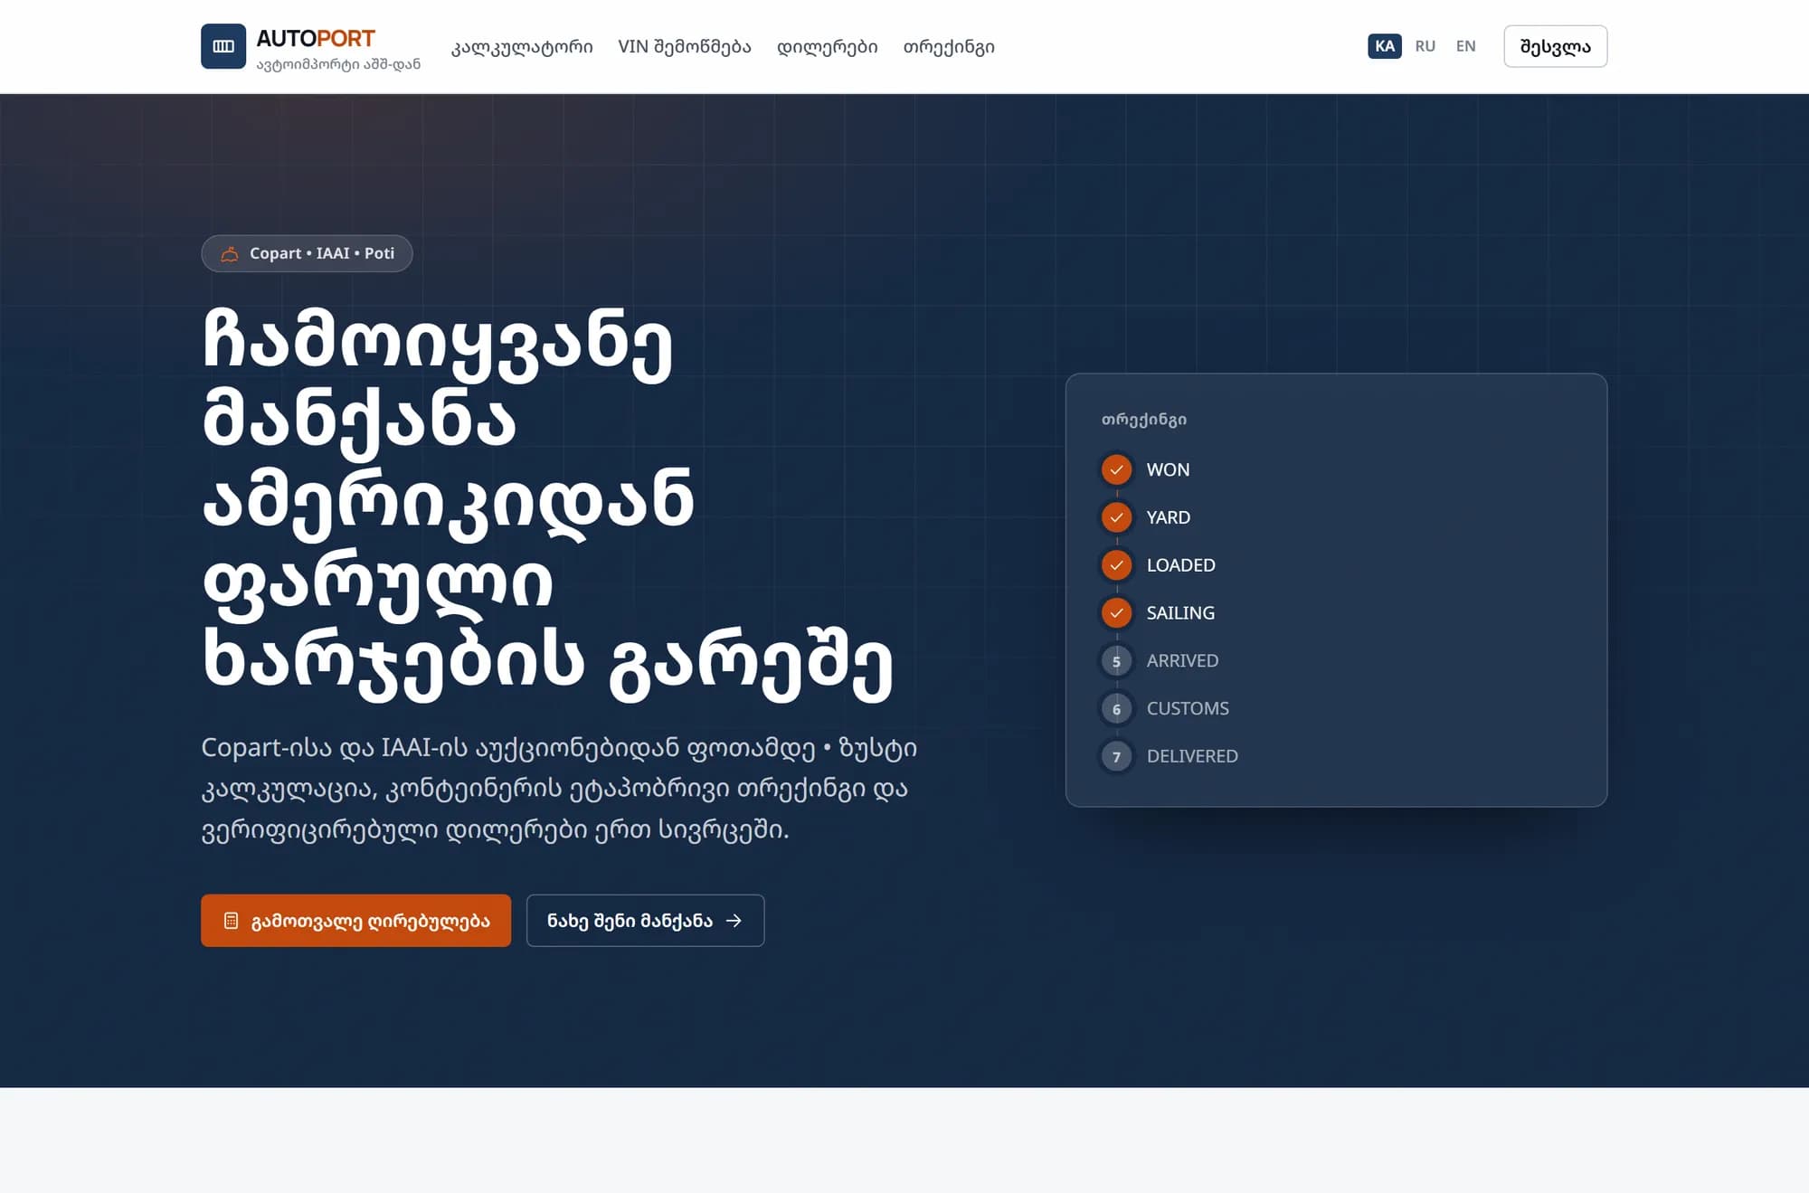Switch language to KA

(x=1385, y=46)
